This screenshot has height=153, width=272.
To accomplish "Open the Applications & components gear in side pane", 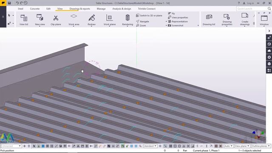I will click(269, 57).
